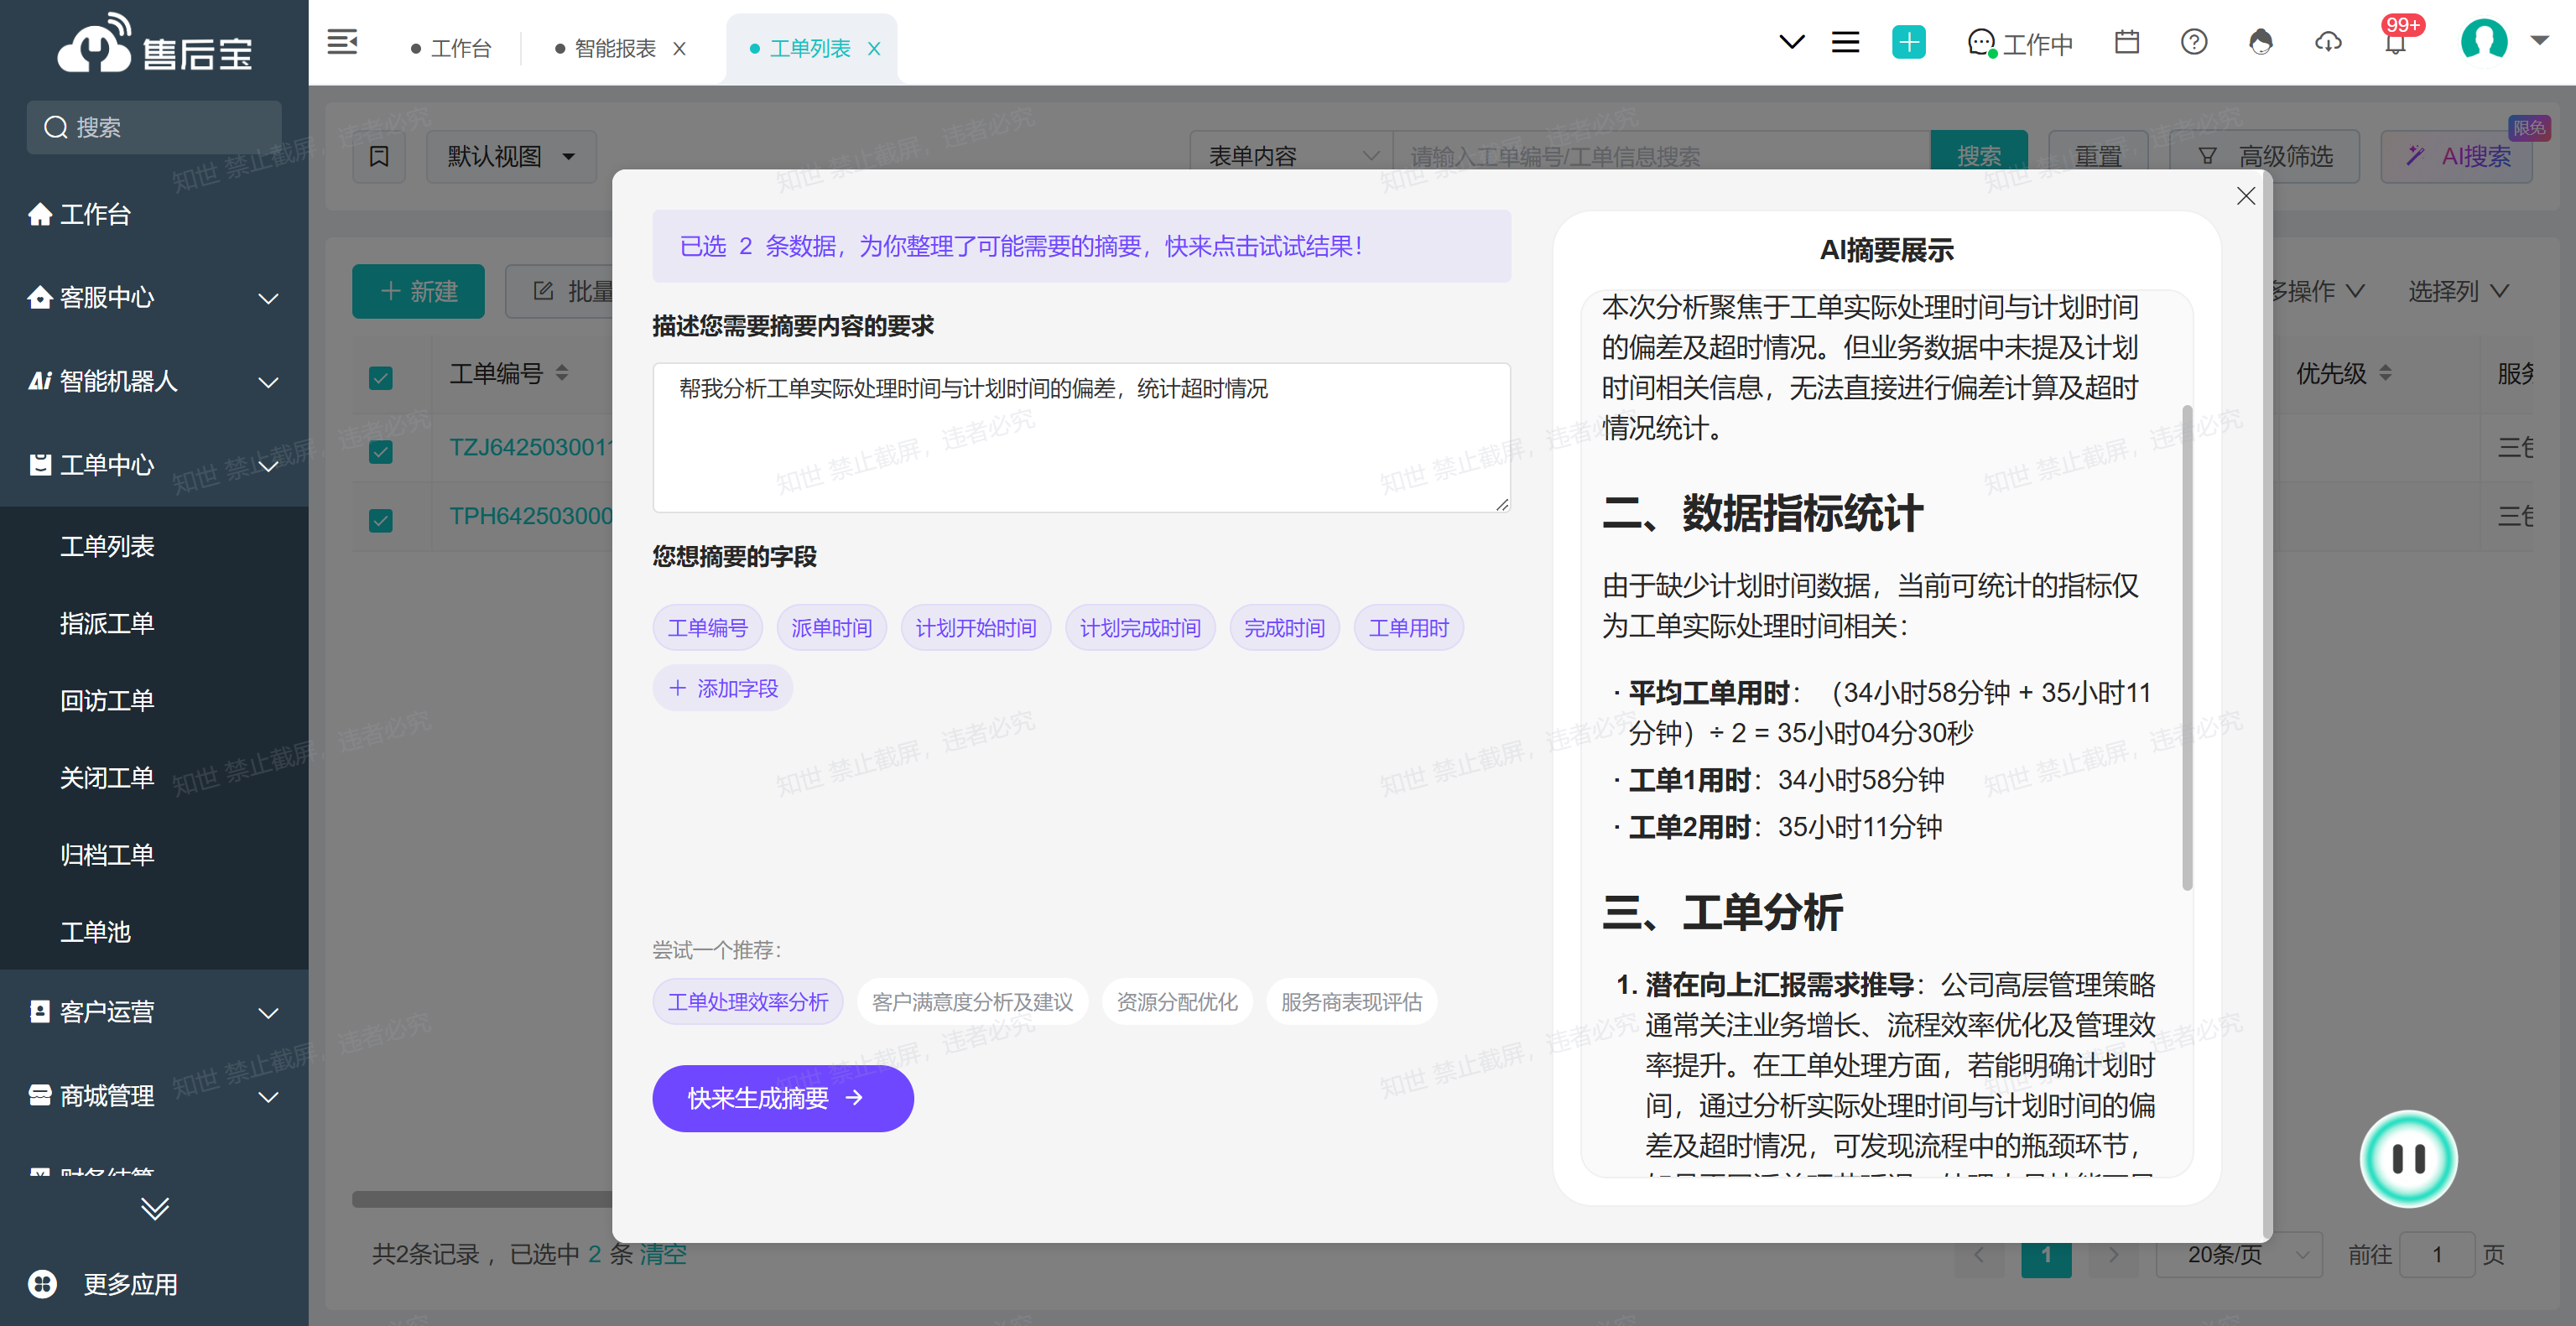Viewport: 2576px width, 1326px height.
Task: Open notifications bell with 99+ badge
Action: click(2395, 44)
